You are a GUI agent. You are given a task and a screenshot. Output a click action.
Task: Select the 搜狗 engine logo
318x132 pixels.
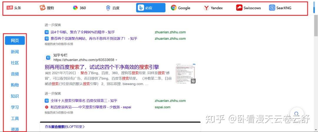pos(42,8)
